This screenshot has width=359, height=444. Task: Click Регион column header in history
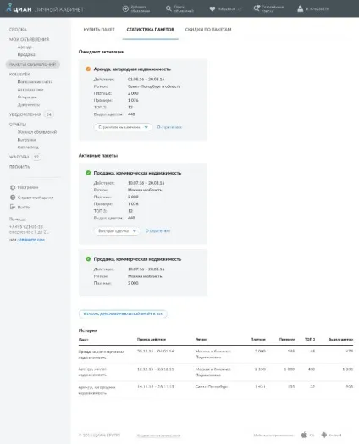click(x=202, y=339)
